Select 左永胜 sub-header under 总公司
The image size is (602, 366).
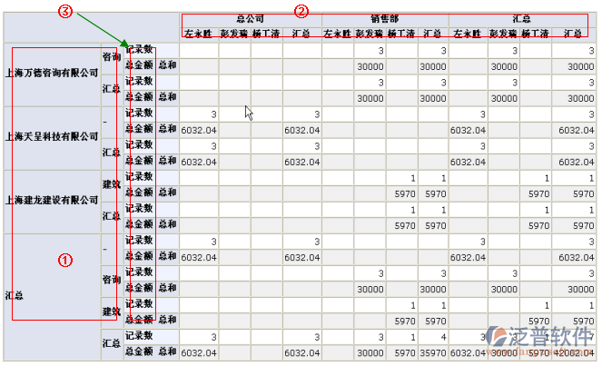(198, 34)
